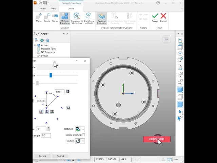Click the blue angle slider handle
The height and width of the screenshot is (163, 217).
point(51,75)
